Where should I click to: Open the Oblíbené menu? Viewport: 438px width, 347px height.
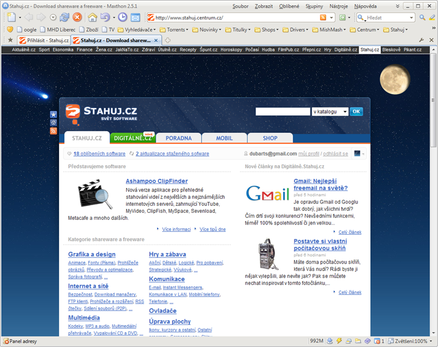[x=289, y=6]
